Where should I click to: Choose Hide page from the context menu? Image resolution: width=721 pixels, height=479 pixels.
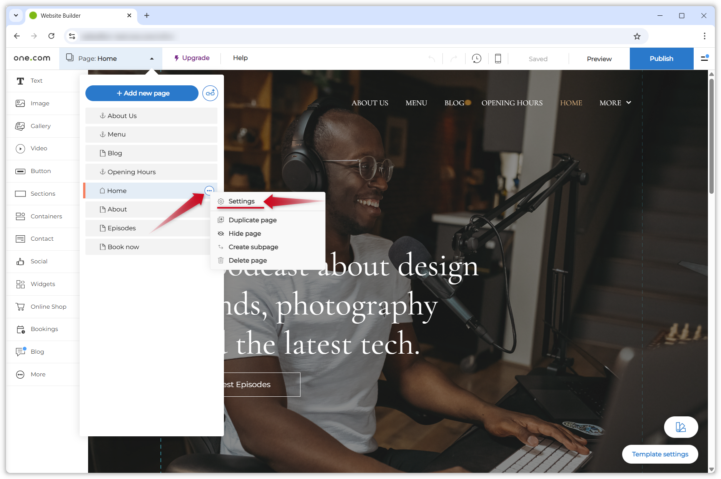click(x=244, y=233)
